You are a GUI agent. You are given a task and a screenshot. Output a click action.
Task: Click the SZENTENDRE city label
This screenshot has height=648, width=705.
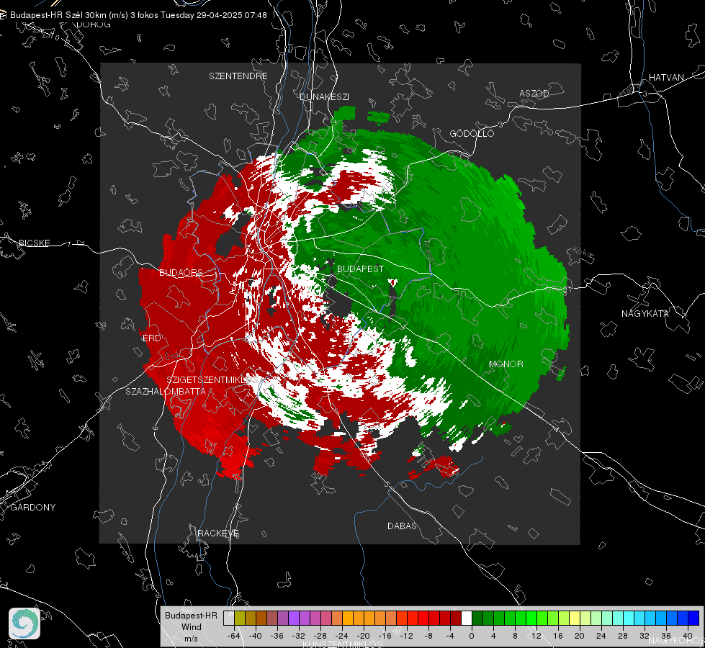tap(238, 76)
